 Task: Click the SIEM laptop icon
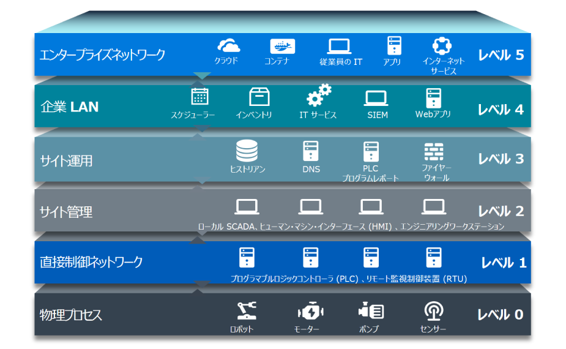pyautogui.click(x=376, y=97)
